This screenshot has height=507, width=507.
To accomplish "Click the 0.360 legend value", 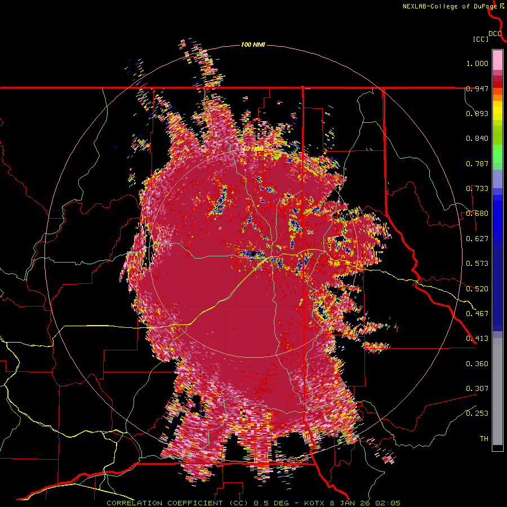I will [x=477, y=364].
